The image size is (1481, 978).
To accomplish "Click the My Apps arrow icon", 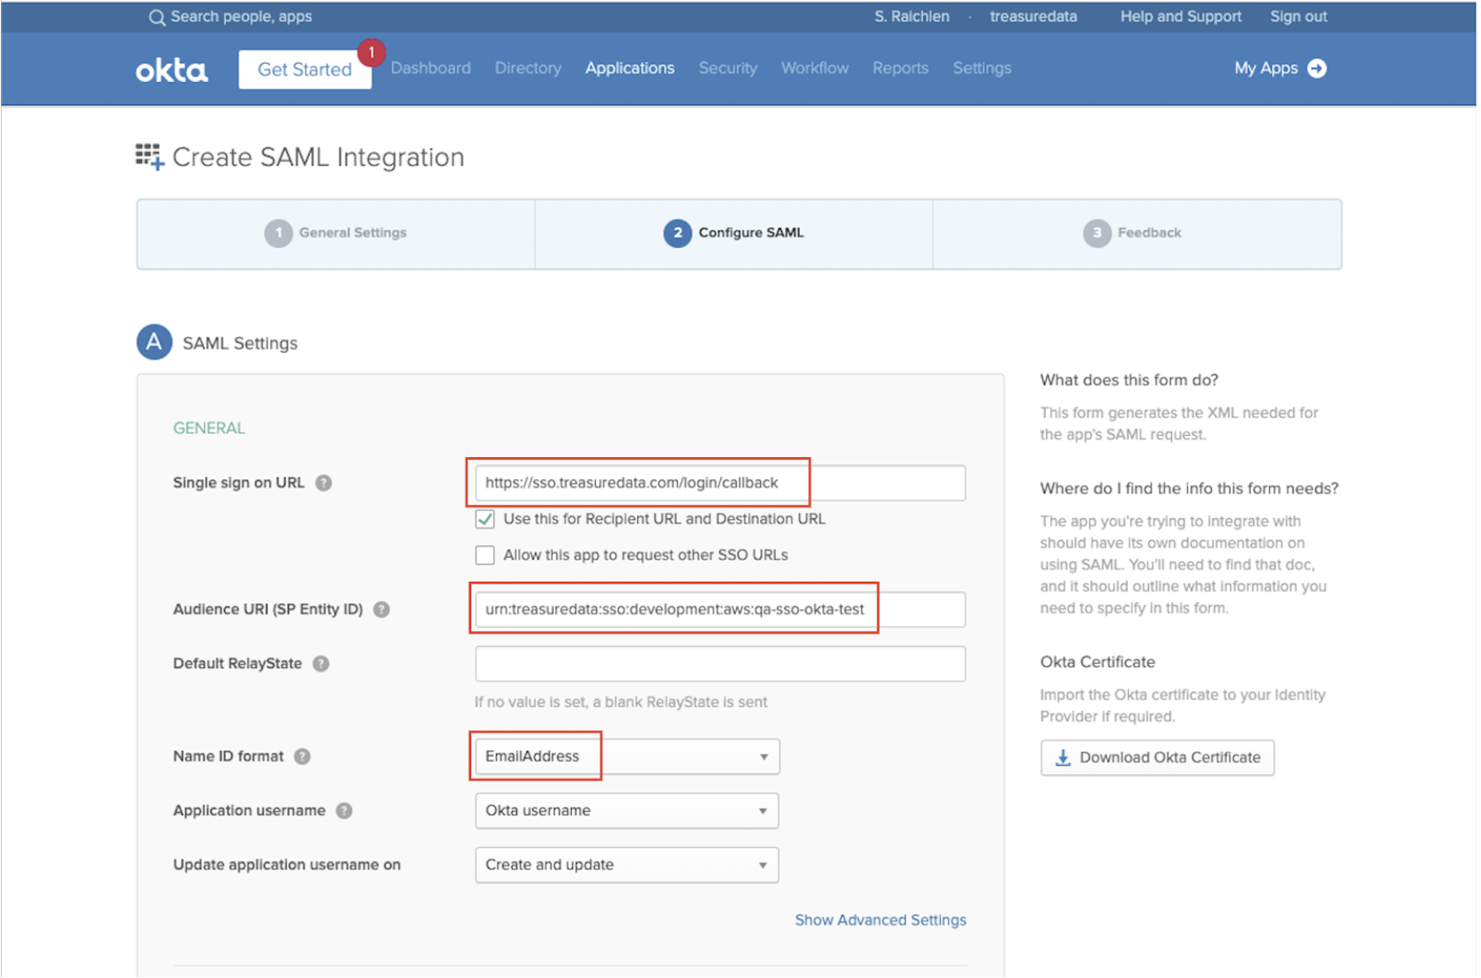I will tap(1316, 68).
